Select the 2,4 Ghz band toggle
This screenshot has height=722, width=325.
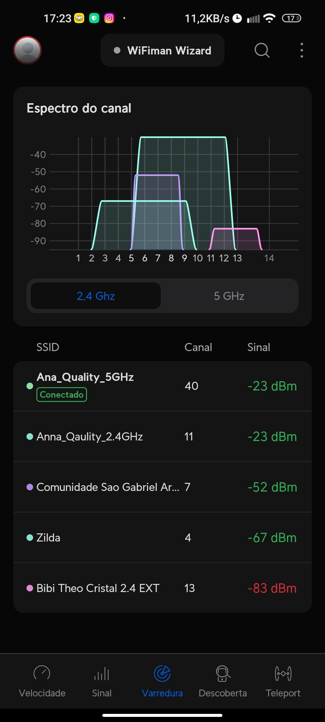pyautogui.click(x=96, y=296)
